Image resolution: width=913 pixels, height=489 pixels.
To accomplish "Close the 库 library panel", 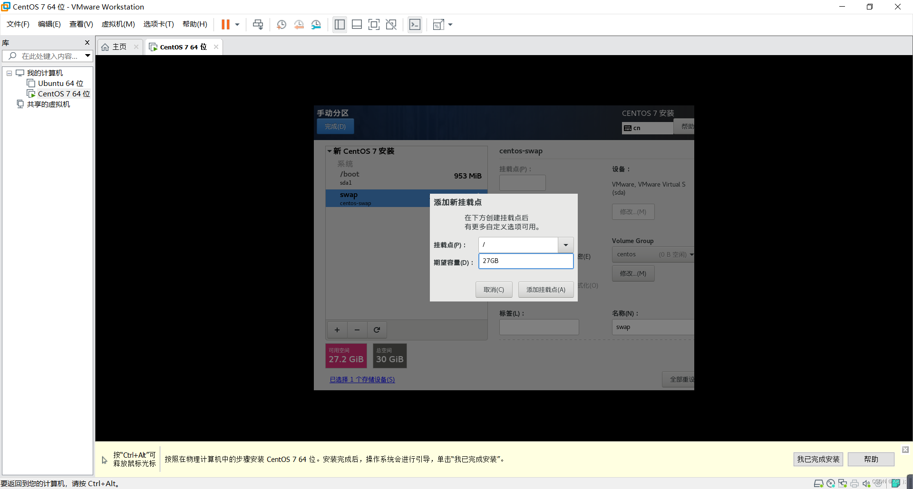I will click(x=87, y=43).
